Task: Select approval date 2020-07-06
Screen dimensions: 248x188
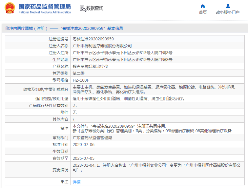Action: click(84, 145)
